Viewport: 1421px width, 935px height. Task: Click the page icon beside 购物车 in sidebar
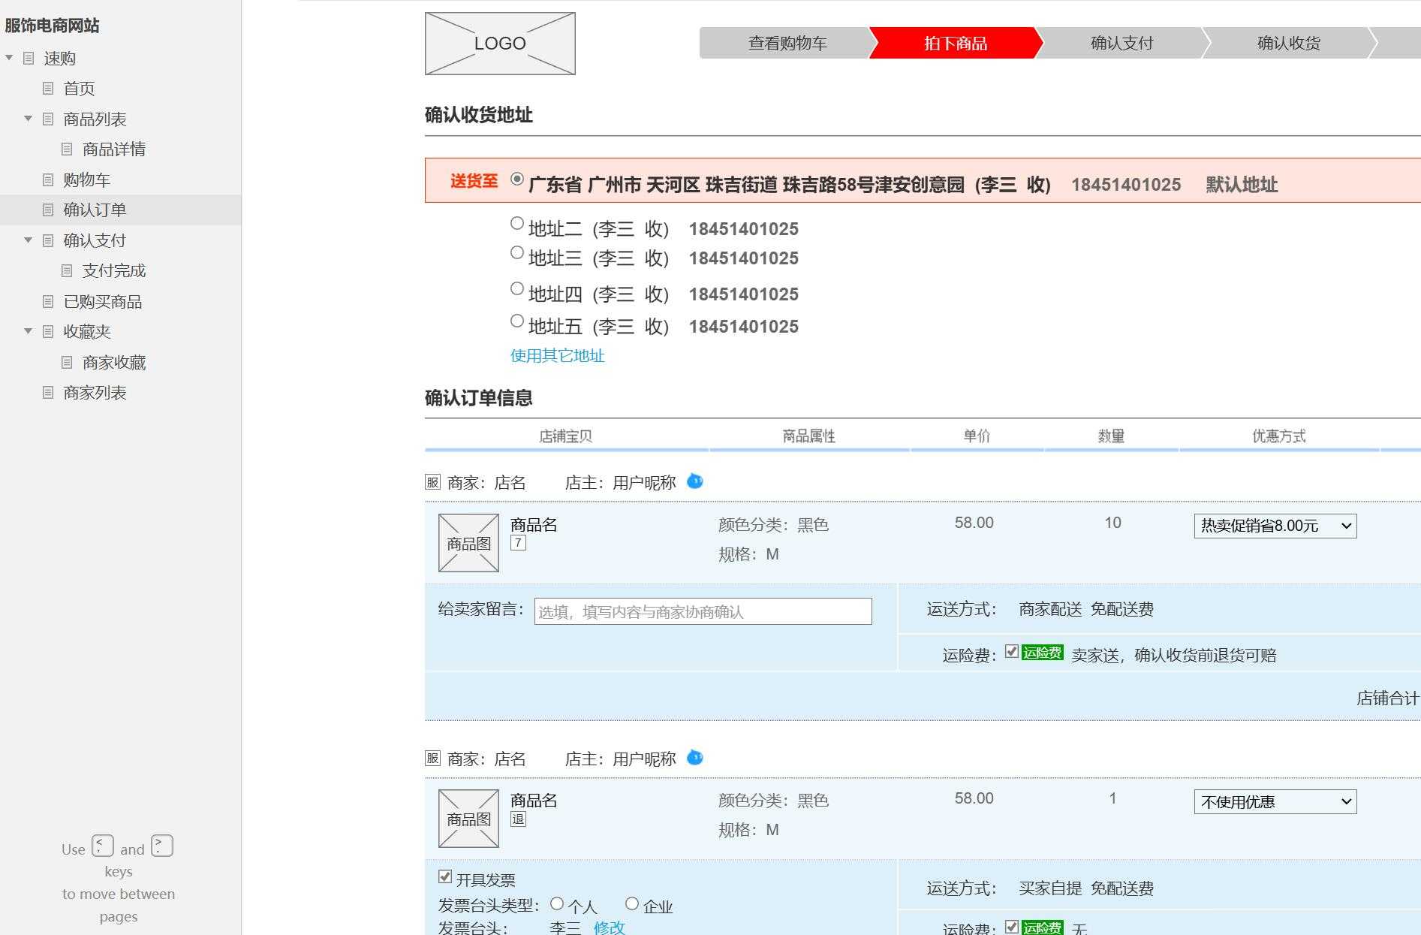coord(47,179)
